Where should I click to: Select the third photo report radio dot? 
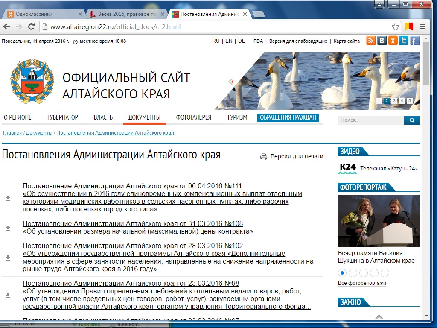(364, 273)
